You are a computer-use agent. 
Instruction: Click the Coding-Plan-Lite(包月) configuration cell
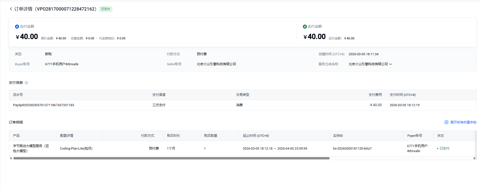point(76,149)
